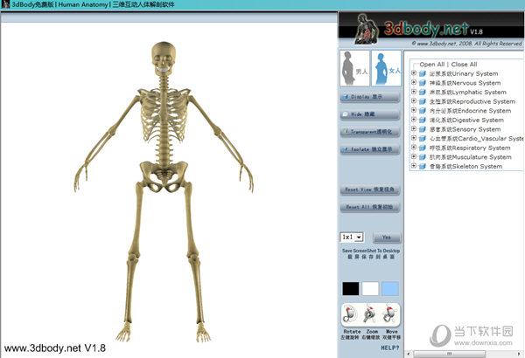Screen dimensions: 525x358
Task: Select Musculature System tree label
Action: coord(471,157)
